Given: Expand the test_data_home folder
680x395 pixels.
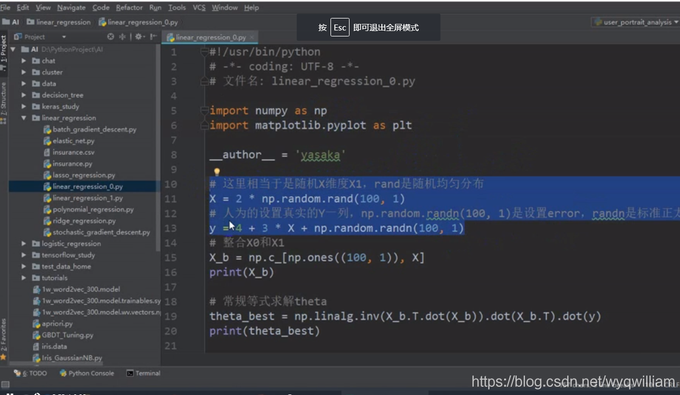Looking at the screenshot, I should point(23,266).
